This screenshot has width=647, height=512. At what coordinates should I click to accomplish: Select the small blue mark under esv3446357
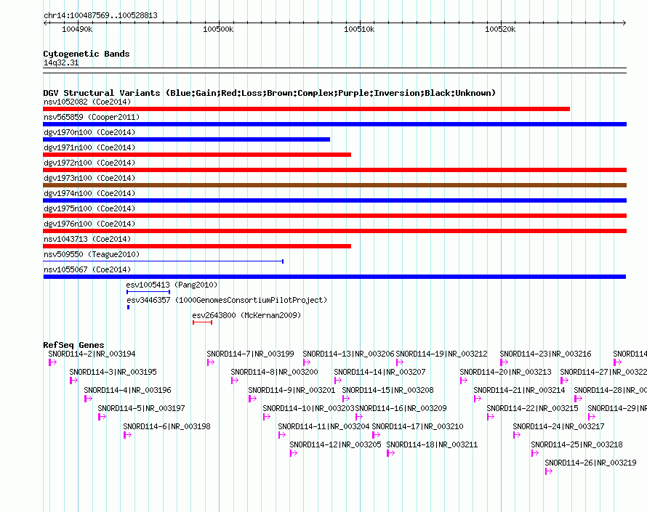coord(129,307)
